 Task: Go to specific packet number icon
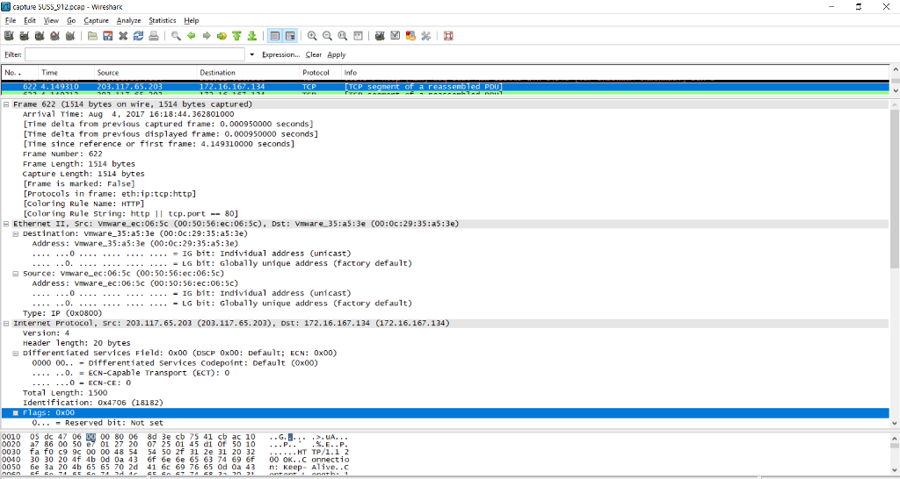click(x=221, y=35)
